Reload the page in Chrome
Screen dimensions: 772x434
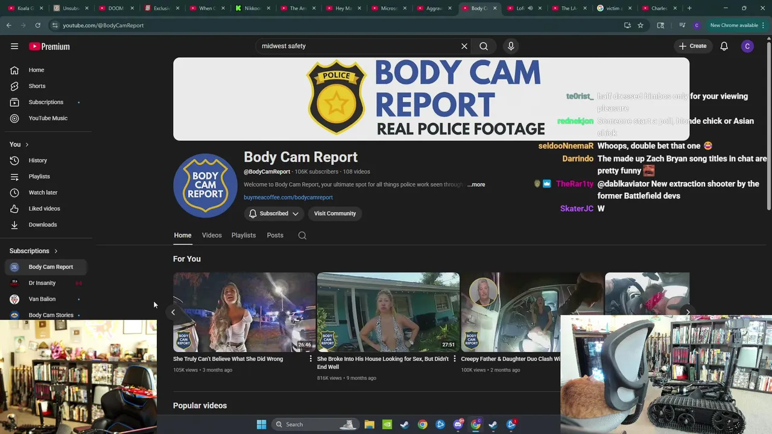[x=37, y=25]
